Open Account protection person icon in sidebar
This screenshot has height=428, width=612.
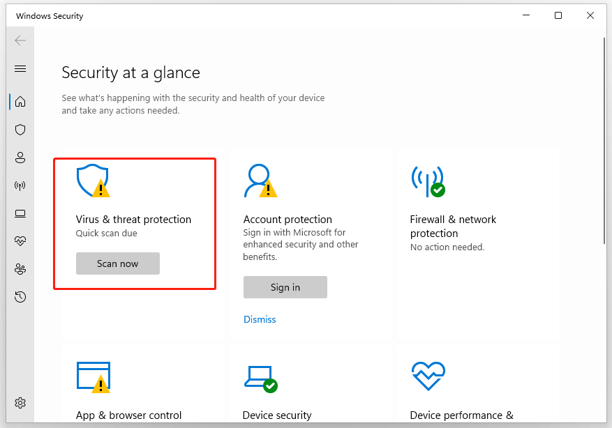point(20,158)
